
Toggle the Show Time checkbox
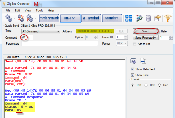click(x=132, y=75)
